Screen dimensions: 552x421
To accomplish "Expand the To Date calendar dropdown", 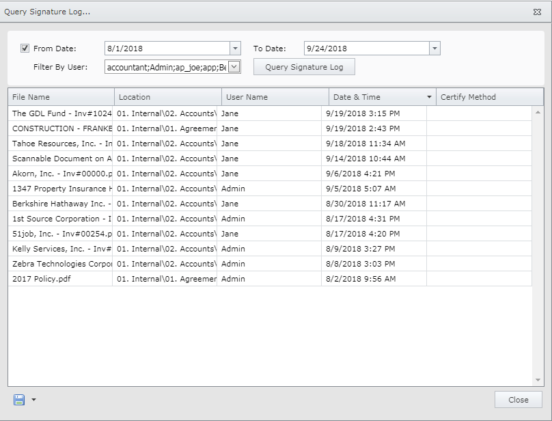I will pos(434,49).
